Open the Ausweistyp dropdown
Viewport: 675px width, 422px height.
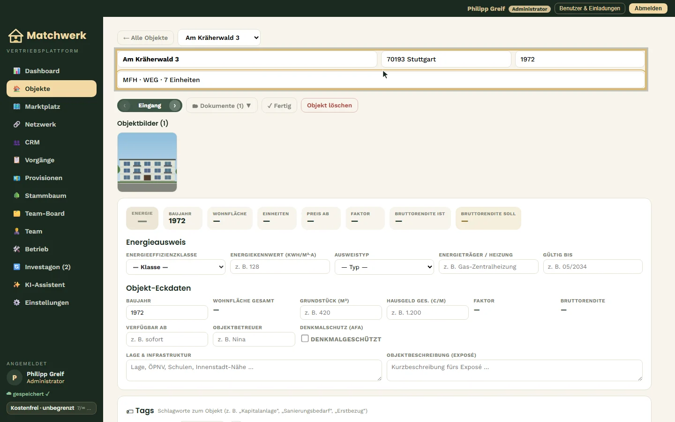pyautogui.click(x=384, y=267)
